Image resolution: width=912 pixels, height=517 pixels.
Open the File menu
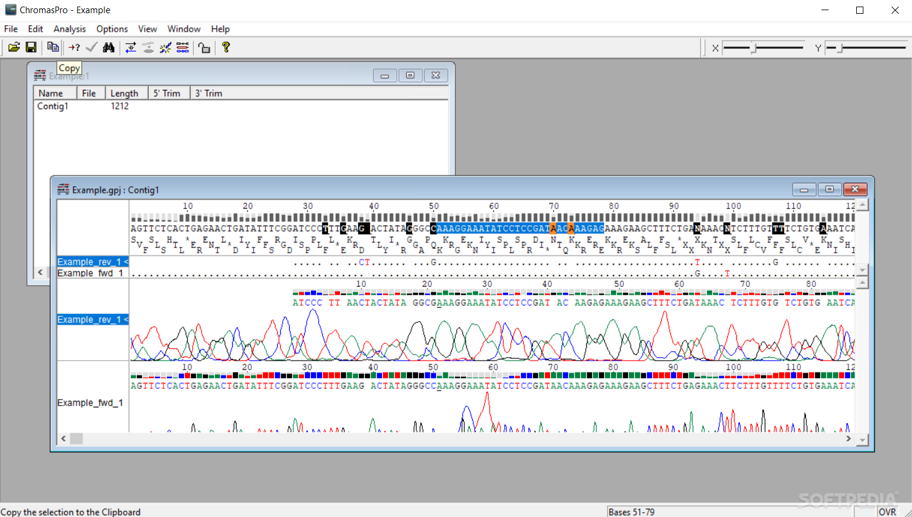(x=11, y=29)
